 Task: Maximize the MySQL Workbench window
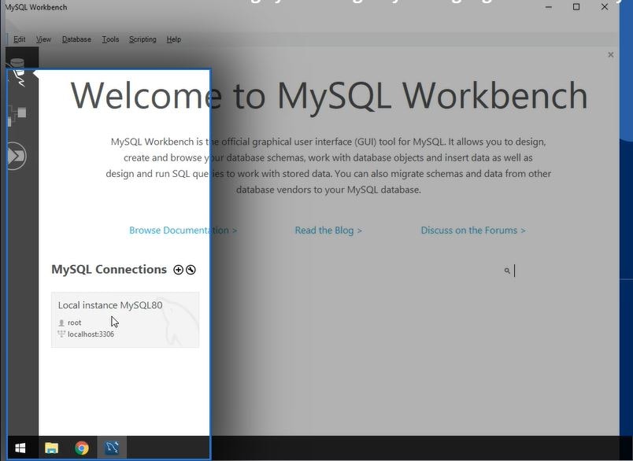[576, 7]
